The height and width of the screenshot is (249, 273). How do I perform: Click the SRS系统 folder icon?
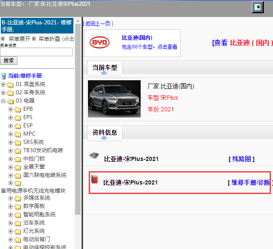click(x=18, y=143)
